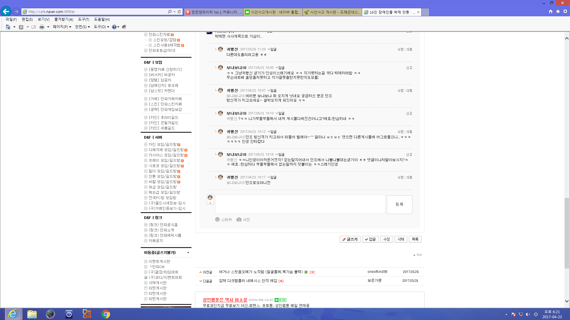Click the Home icon in command bar
This screenshot has width=570, height=320.
click(x=8, y=27)
